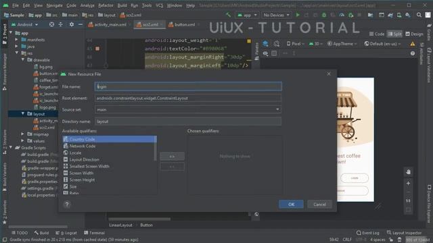Open the Default (en-us) locale dropdown
The height and width of the screenshot is (243, 433).
pyautogui.click(x=382, y=44)
